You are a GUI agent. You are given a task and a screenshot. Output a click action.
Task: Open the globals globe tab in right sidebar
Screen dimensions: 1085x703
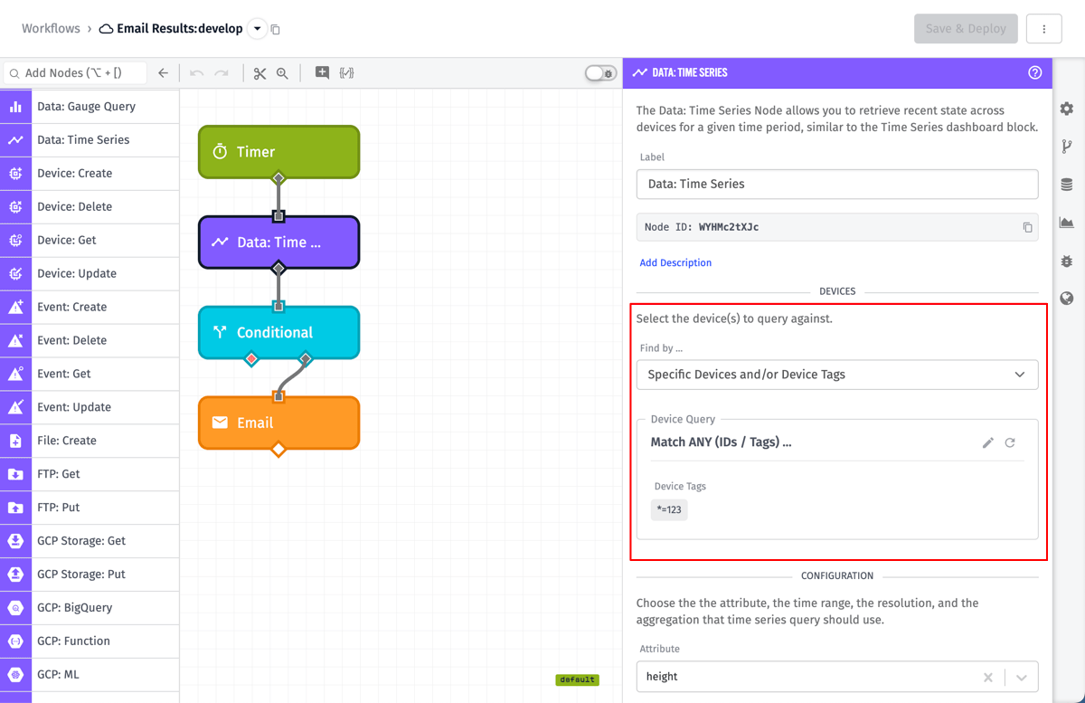click(1067, 299)
